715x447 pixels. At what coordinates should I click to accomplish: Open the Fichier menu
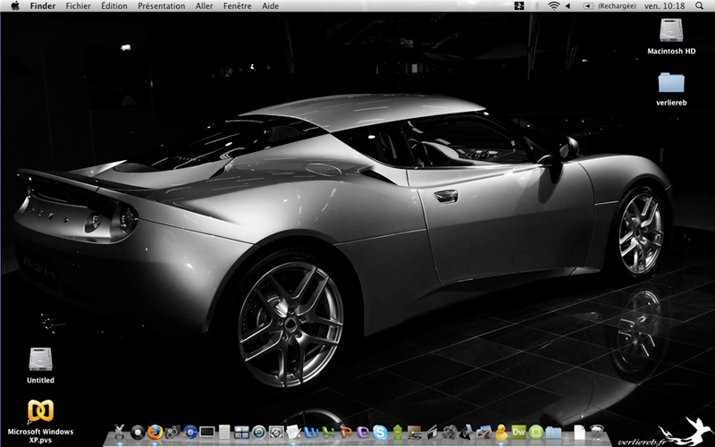[78, 6]
